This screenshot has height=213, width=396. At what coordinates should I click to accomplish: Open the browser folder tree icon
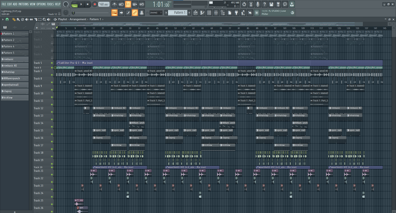pyautogui.click(x=223, y=13)
